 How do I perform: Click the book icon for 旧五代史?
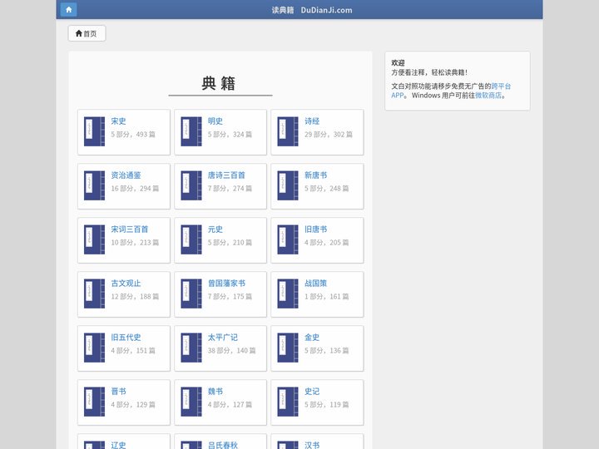click(x=94, y=348)
